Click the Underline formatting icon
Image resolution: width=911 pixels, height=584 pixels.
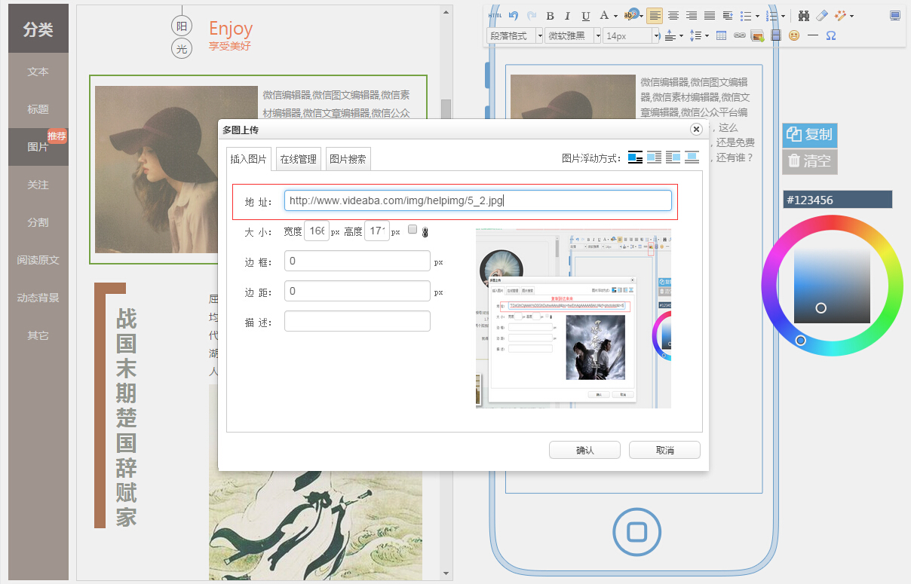point(586,16)
